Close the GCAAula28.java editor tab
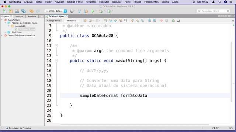This screenshot has height=132, width=236. point(66,16)
